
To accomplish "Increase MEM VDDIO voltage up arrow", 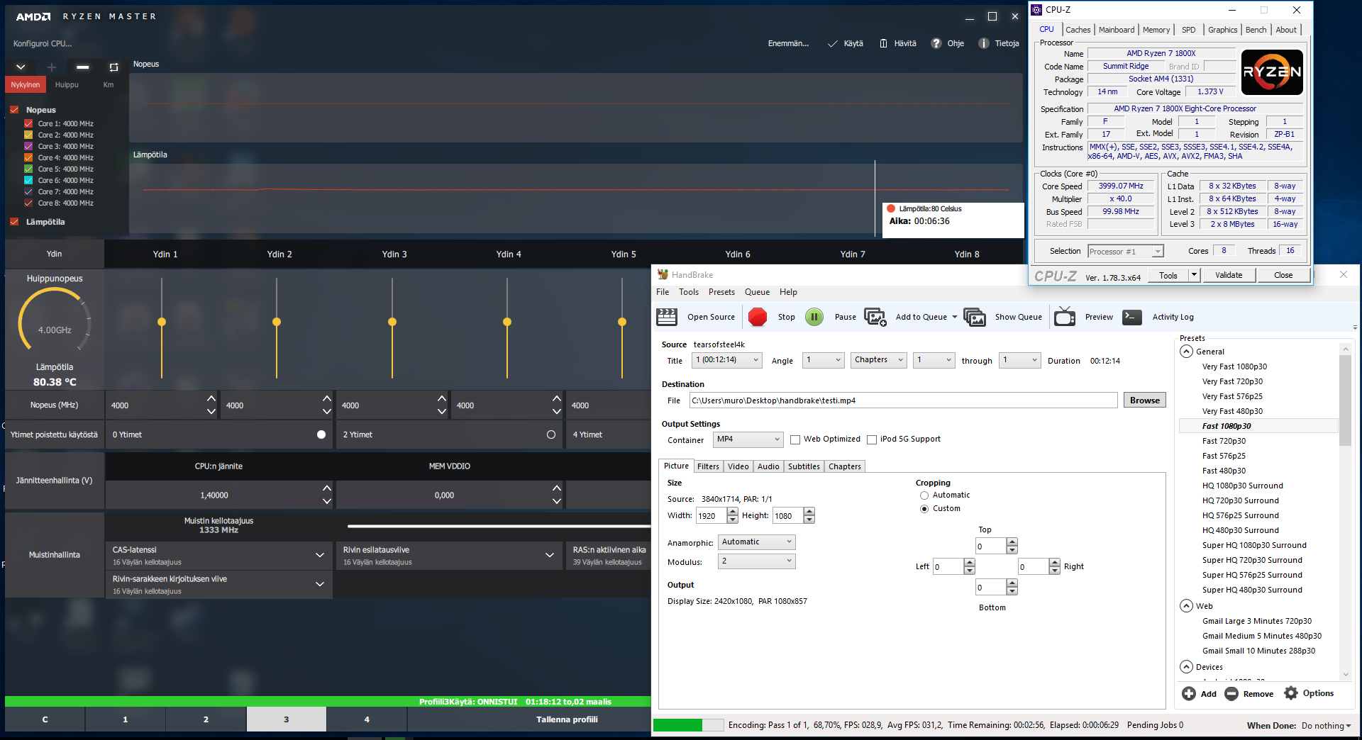I will tap(557, 488).
